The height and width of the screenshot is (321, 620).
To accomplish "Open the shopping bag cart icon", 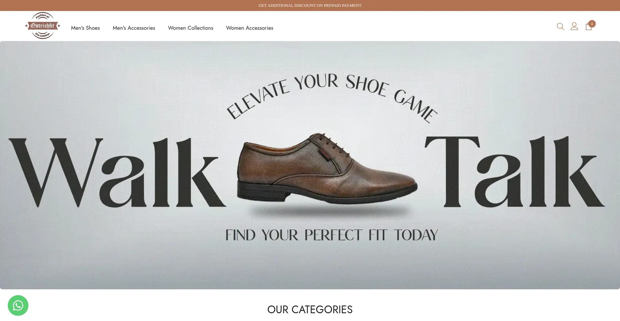I will (588, 27).
